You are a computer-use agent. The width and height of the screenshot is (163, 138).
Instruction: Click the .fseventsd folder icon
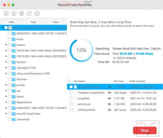[x=14, y=120]
